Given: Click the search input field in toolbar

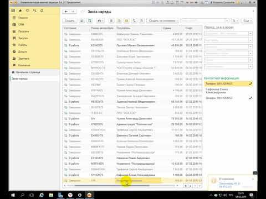Looking at the screenshot, I should (203, 20).
